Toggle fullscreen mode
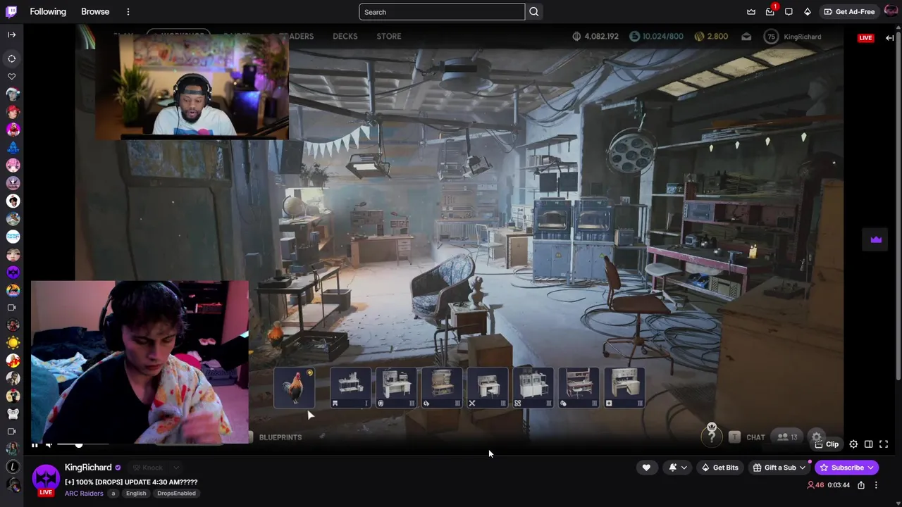 (x=884, y=444)
